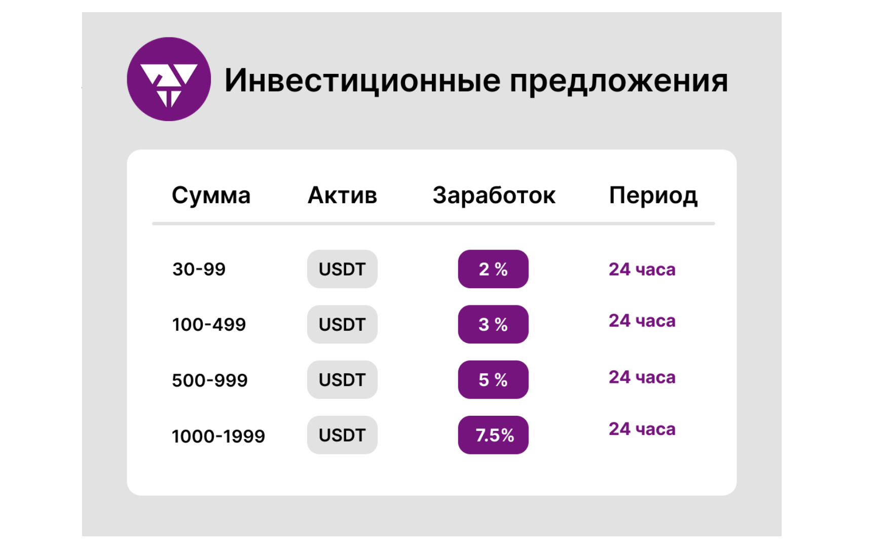Click the Заработок column header
Screen dimensions: 884x550
[x=494, y=195]
